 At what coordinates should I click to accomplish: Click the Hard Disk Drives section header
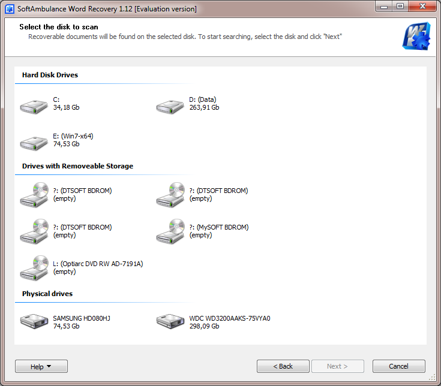pos(50,75)
